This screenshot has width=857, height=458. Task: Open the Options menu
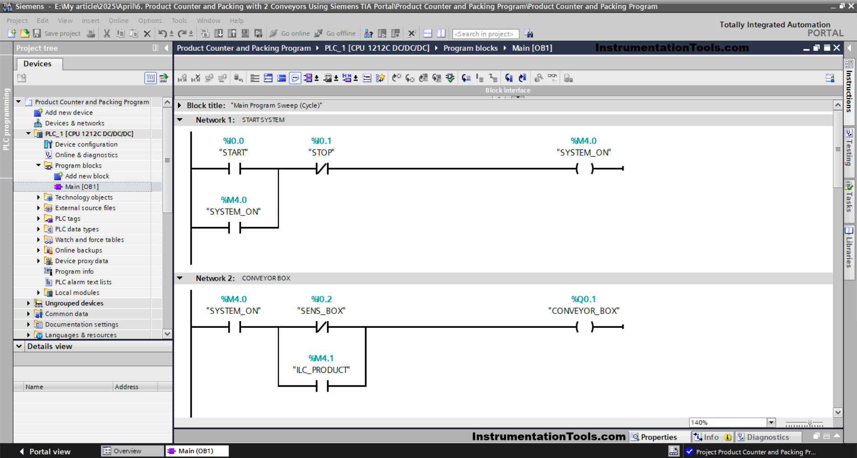(x=150, y=21)
